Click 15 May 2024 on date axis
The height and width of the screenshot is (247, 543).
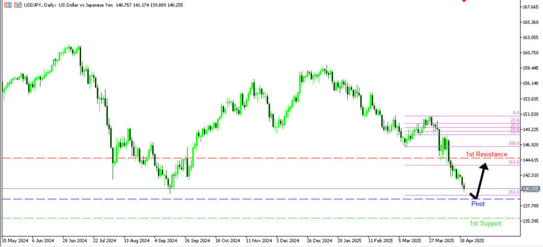15,240
